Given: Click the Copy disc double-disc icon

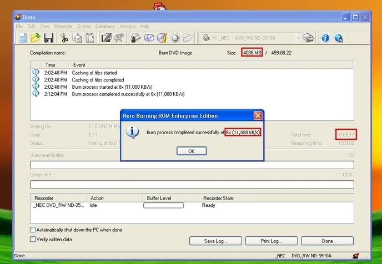Looking at the screenshot, I should [149, 38].
